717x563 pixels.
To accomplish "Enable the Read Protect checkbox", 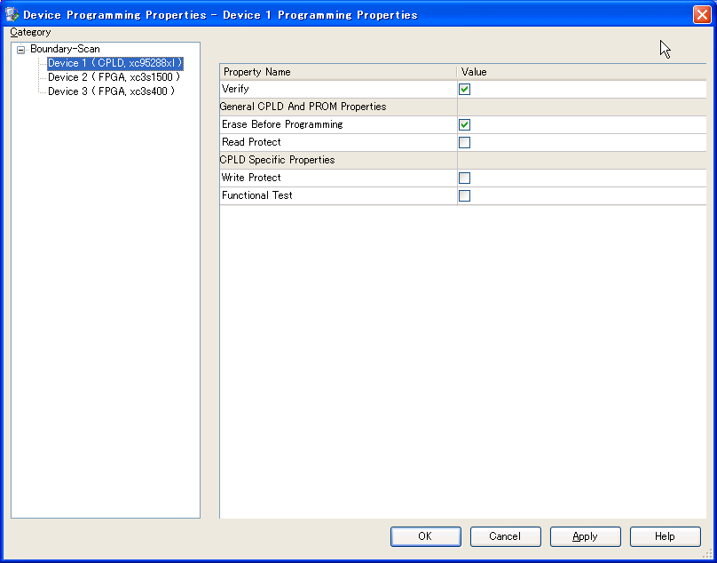I will [464, 143].
